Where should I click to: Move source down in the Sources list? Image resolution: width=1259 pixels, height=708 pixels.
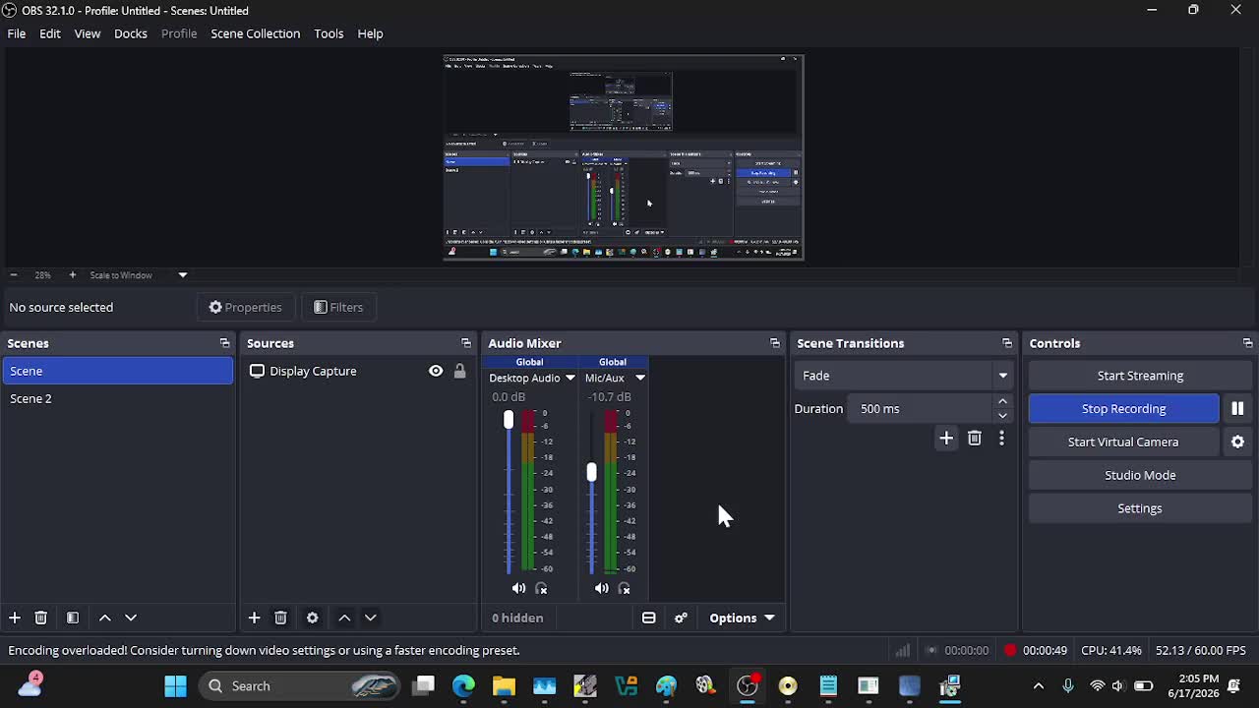pos(371,618)
